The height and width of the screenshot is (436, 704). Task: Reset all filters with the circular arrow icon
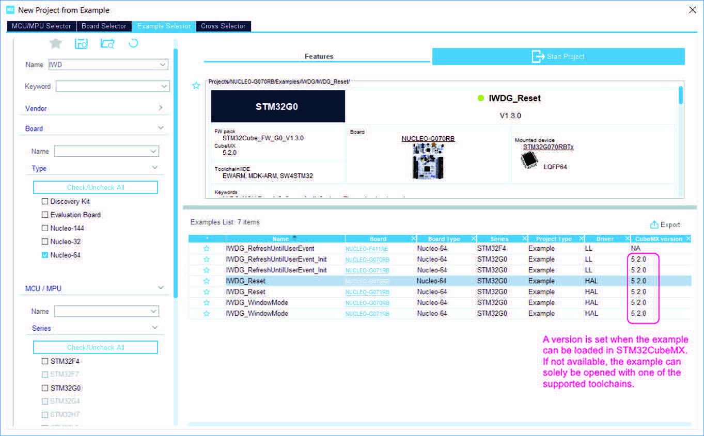tap(133, 43)
